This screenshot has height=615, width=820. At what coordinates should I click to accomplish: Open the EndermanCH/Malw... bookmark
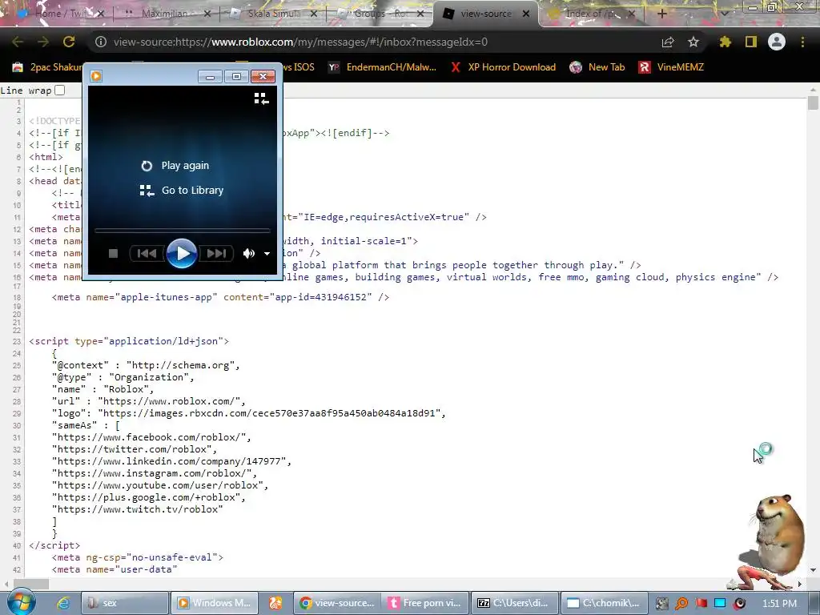click(x=382, y=67)
